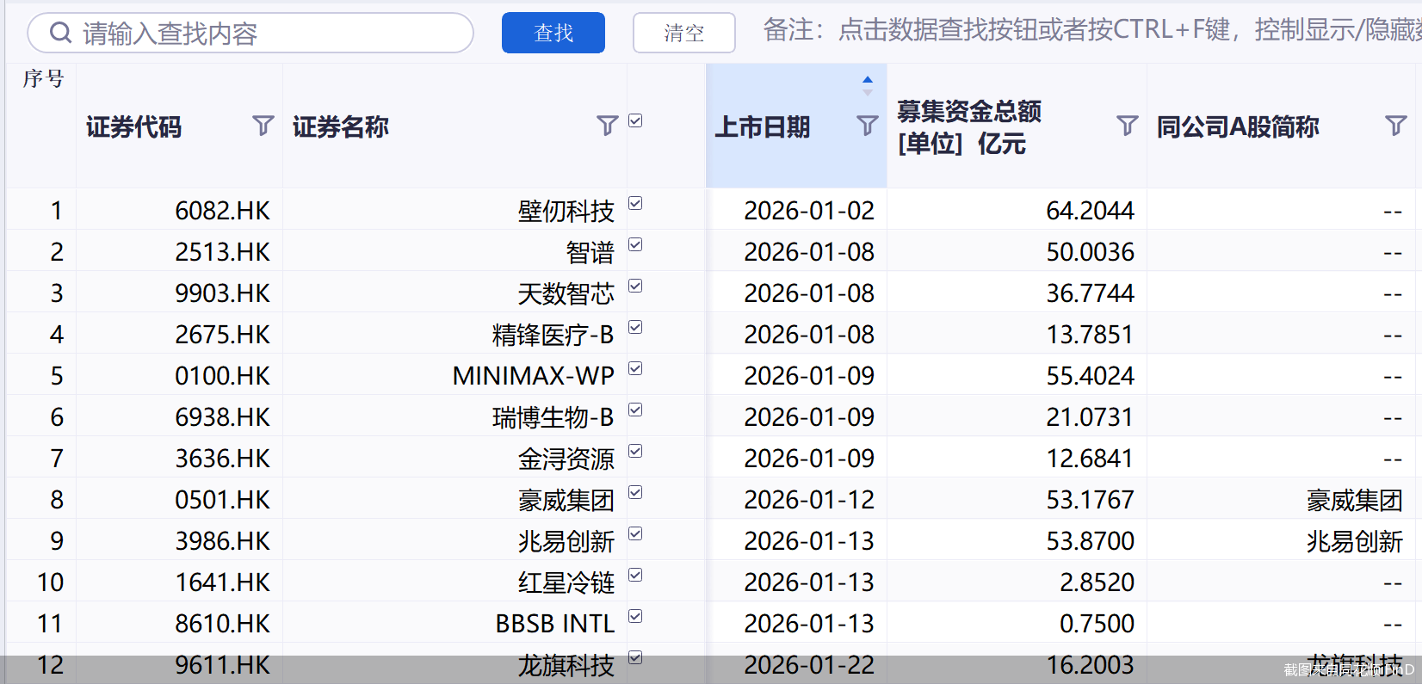The height and width of the screenshot is (684, 1422).
Task: Click row number 5 in 序号 column
Action: tap(56, 375)
